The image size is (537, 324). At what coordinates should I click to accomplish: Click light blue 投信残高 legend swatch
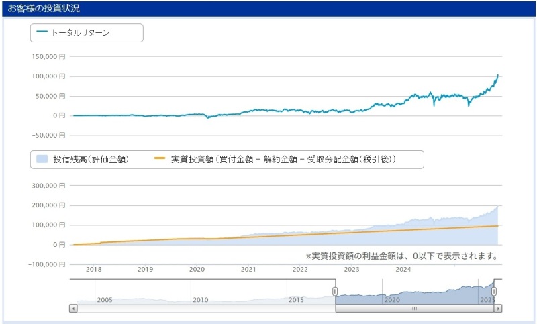click(42, 159)
